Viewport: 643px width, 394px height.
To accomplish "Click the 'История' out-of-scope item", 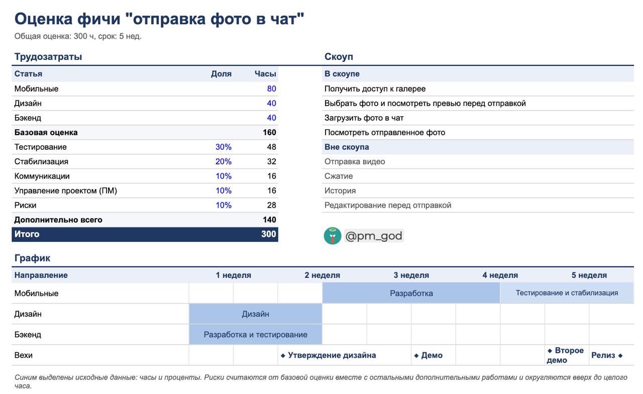I will pyautogui.click(x=340, y=191).
